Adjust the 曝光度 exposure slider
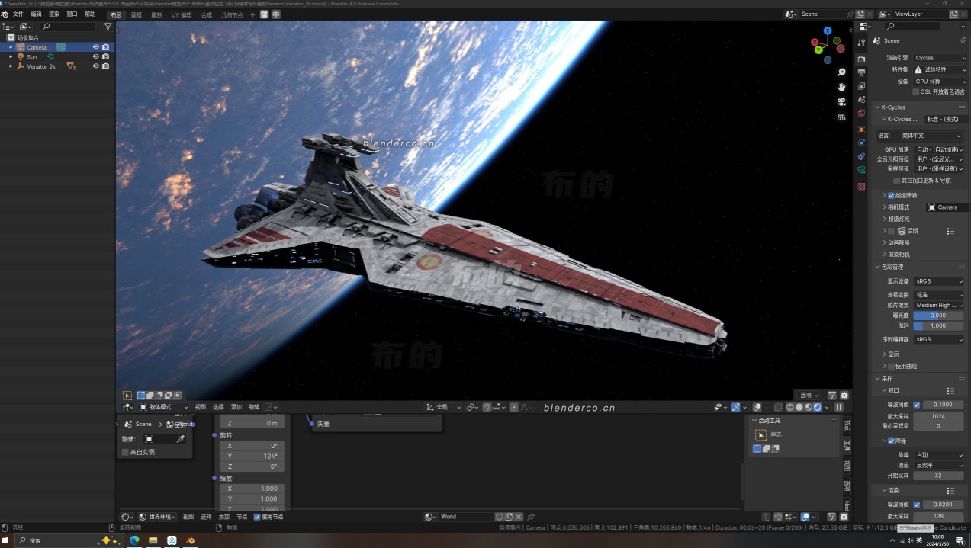The width and height of the screenshot is (971, 548). [x=939, y=315]
